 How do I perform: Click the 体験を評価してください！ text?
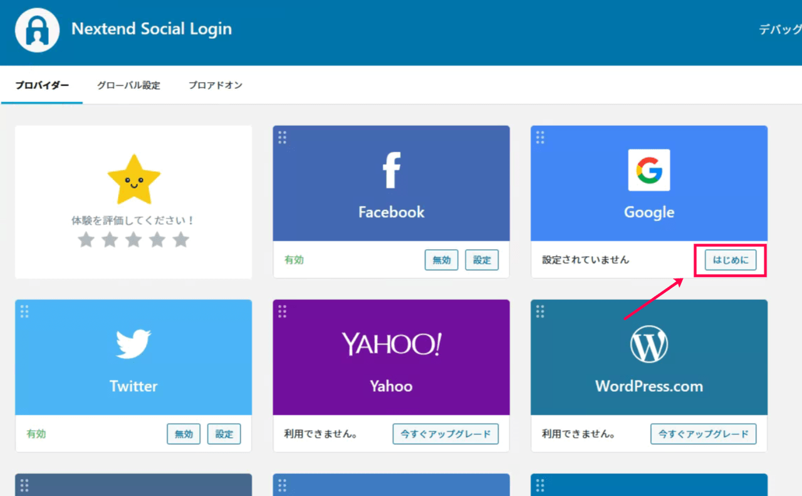pyautogui.click(x=133, y=220)
